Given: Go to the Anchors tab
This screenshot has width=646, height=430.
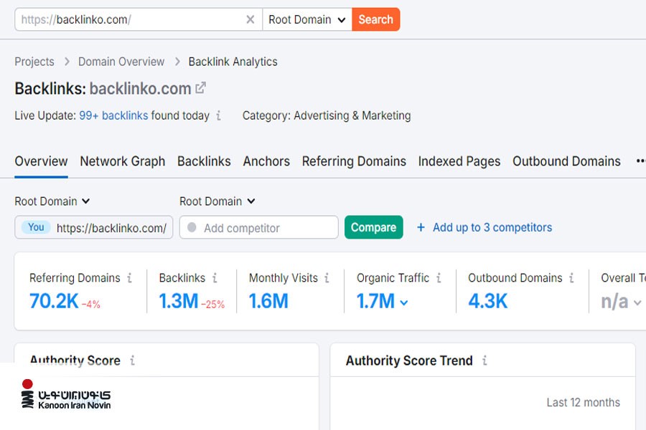Looking at the screenshot, I should click(266, 161).
